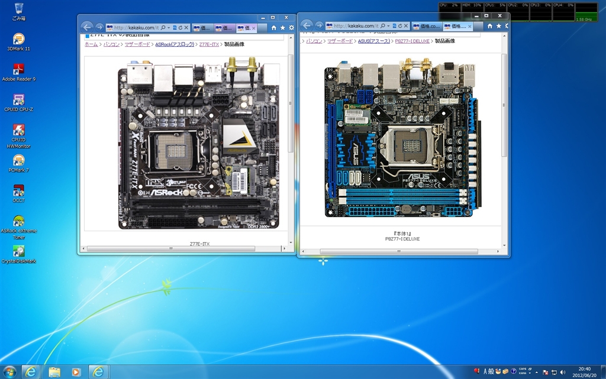Open Windows Media Player on the taskbar

76,372
